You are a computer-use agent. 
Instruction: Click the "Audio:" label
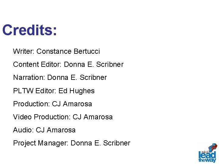[x=23, y=130]
